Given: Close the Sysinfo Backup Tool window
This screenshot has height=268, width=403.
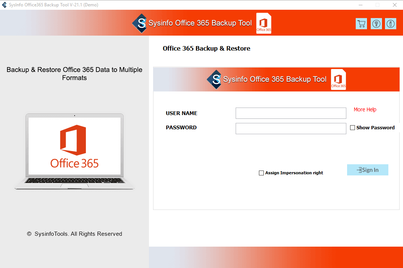Looking at the screenshot, I should coord(394,5).
